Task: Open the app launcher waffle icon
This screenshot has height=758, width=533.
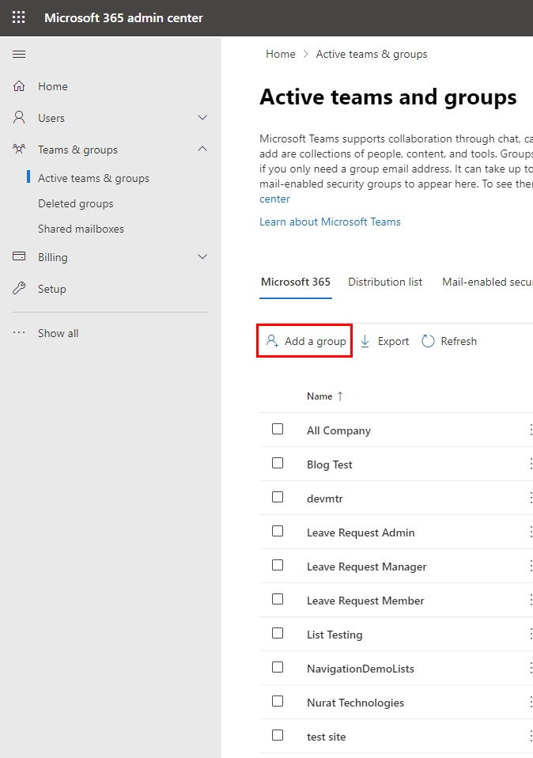Action: [x=18, y=17]
